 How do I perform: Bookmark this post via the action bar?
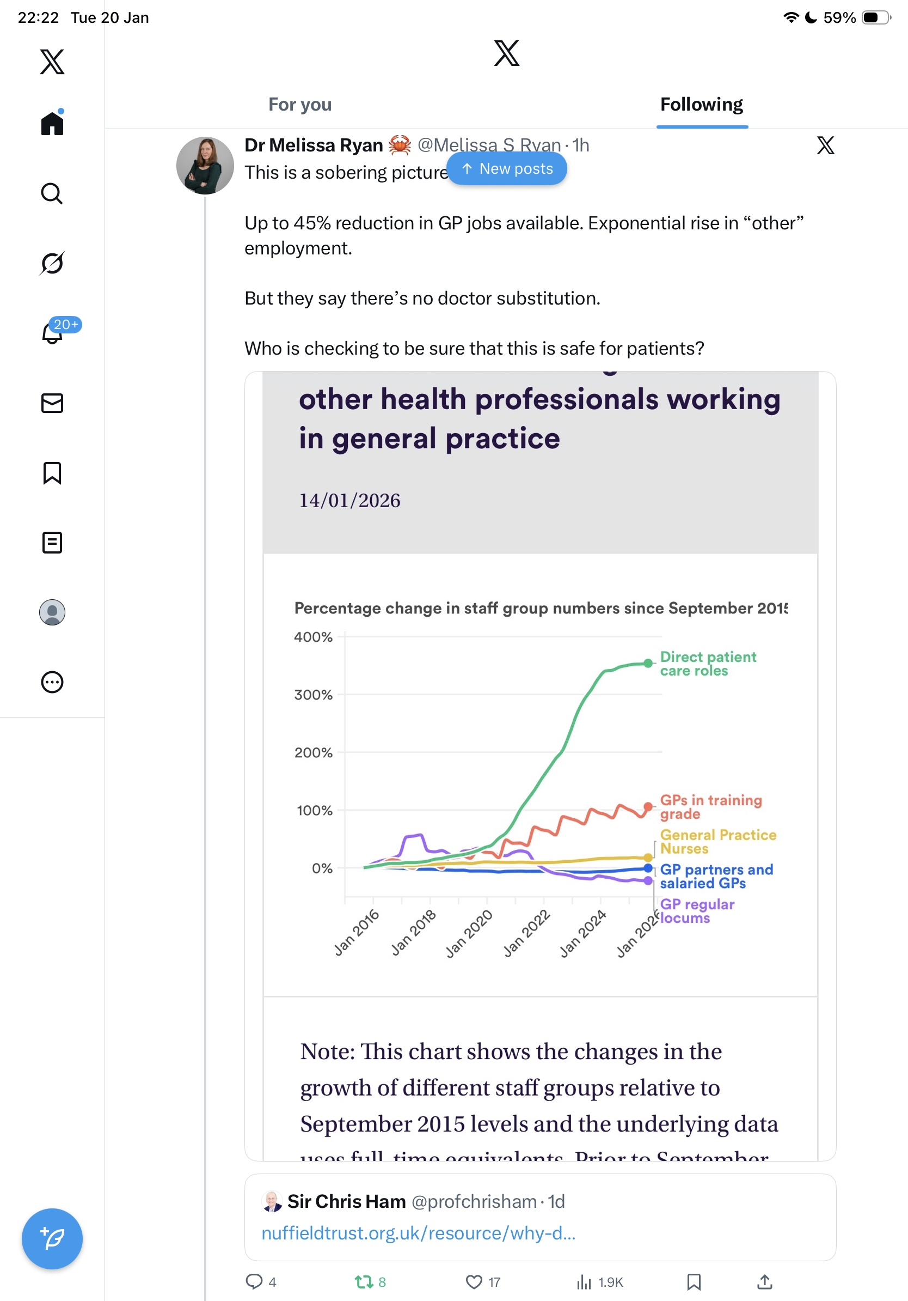(694, 1282)
